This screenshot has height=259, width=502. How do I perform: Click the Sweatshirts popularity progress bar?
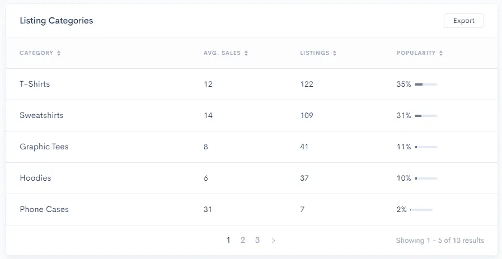pyautogui.click(x=426, y=116)
